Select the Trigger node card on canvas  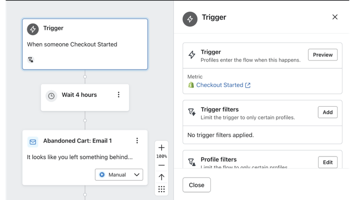tap(85, 44)
